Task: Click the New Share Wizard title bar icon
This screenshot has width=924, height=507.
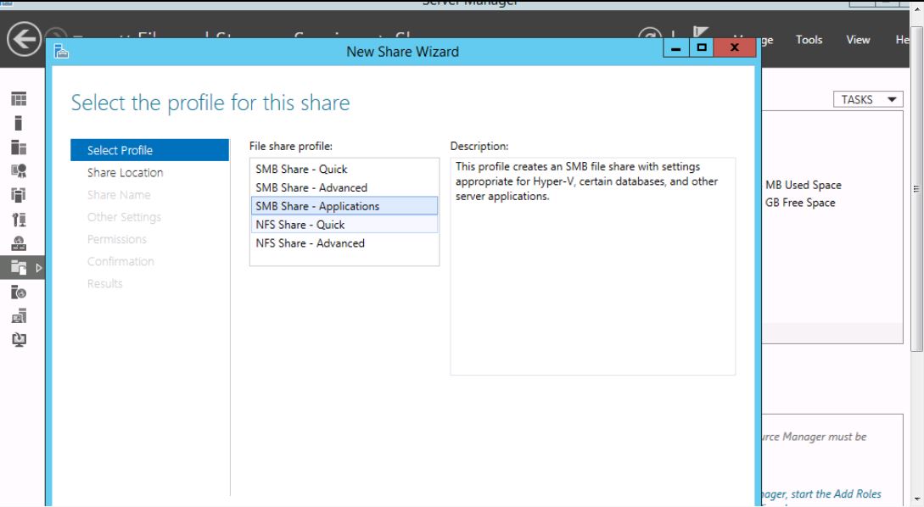Action: tap(62, 52)
